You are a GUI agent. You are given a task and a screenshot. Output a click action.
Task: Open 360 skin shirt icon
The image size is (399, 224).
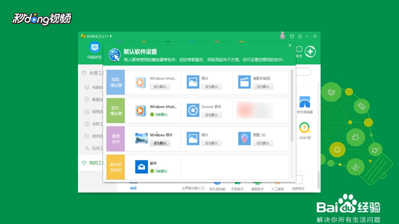[x=292, y=36]
